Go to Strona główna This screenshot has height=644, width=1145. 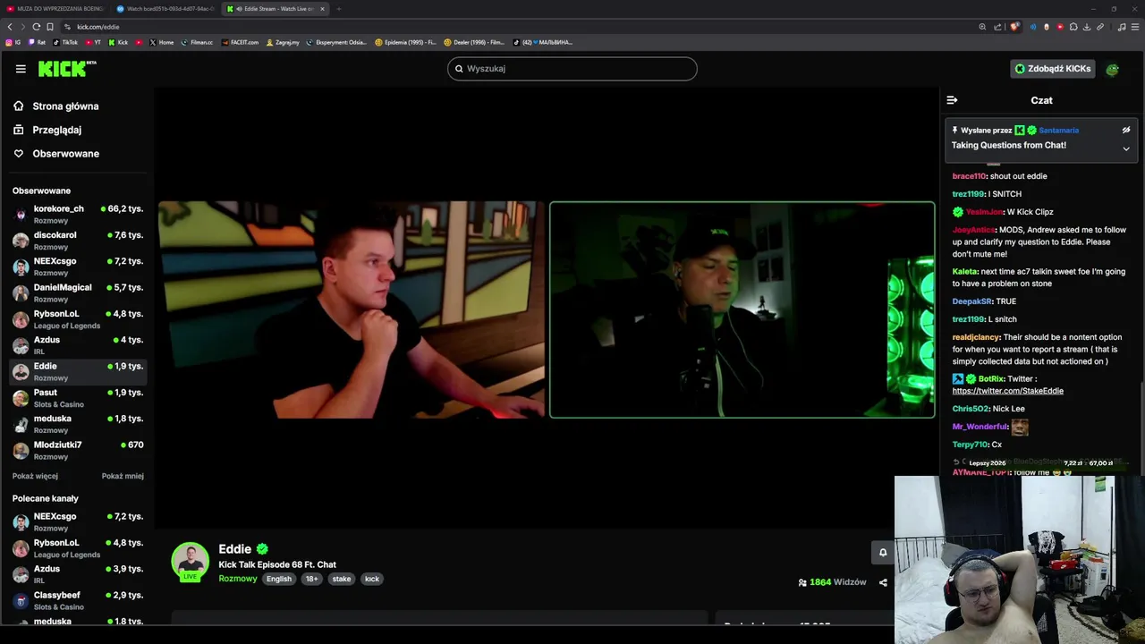(65, 106)
